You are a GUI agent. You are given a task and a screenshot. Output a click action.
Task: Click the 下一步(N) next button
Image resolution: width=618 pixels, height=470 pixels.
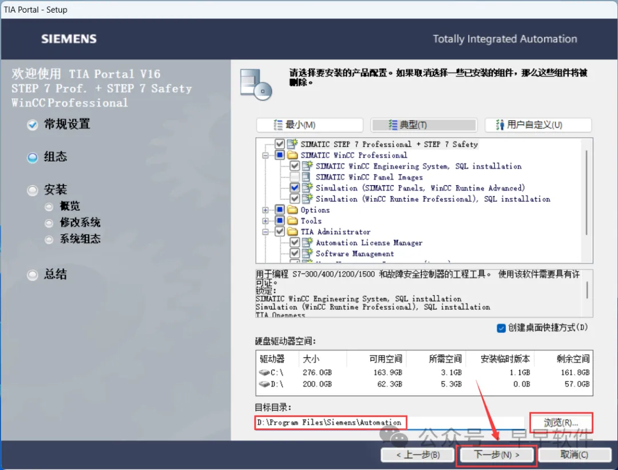tap(497, 455)
